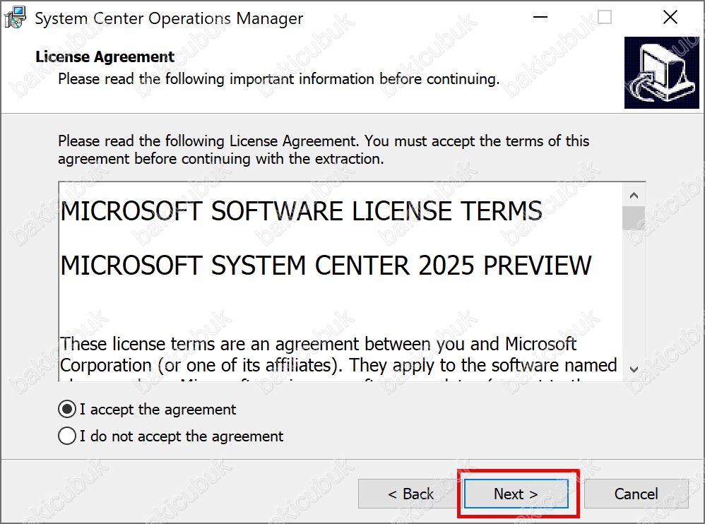
Task: Click the grayed-out maximize window button
Action: click(604, 18)
